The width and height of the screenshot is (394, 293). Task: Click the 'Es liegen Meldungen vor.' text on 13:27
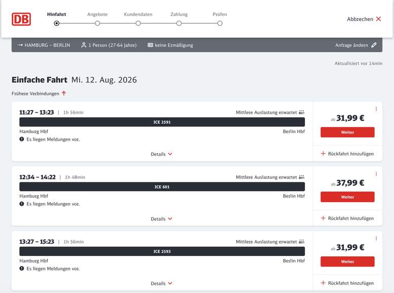[x=53, y=269]
